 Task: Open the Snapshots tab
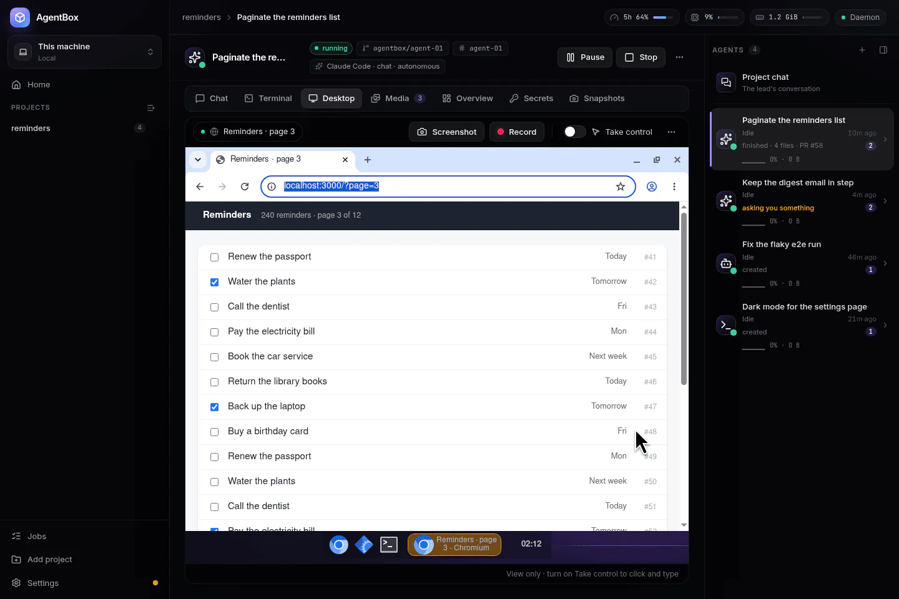coord(597,99)
